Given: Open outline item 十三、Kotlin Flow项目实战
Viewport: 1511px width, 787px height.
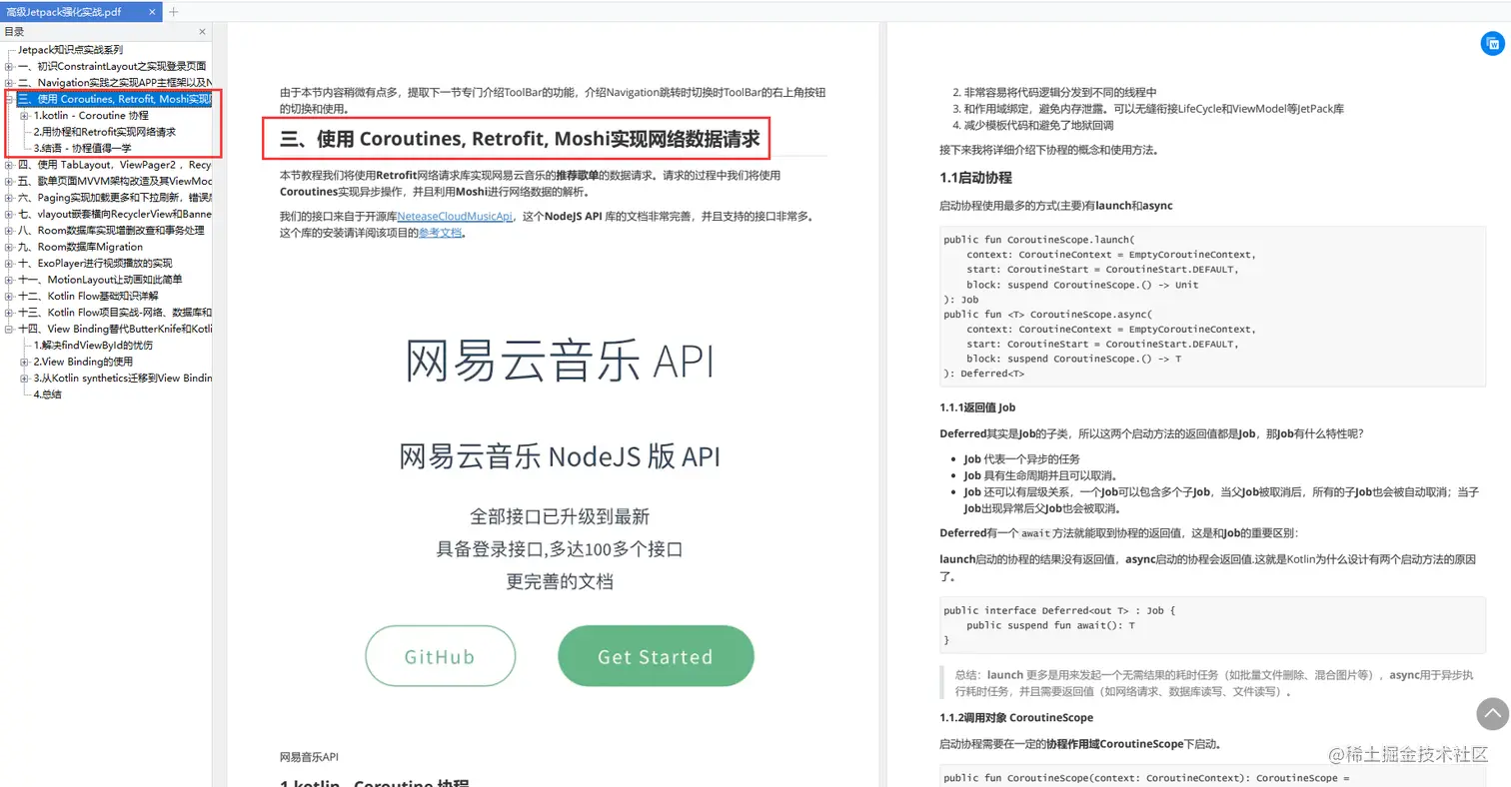Looking at the screenshot, I should pos(114,313).
